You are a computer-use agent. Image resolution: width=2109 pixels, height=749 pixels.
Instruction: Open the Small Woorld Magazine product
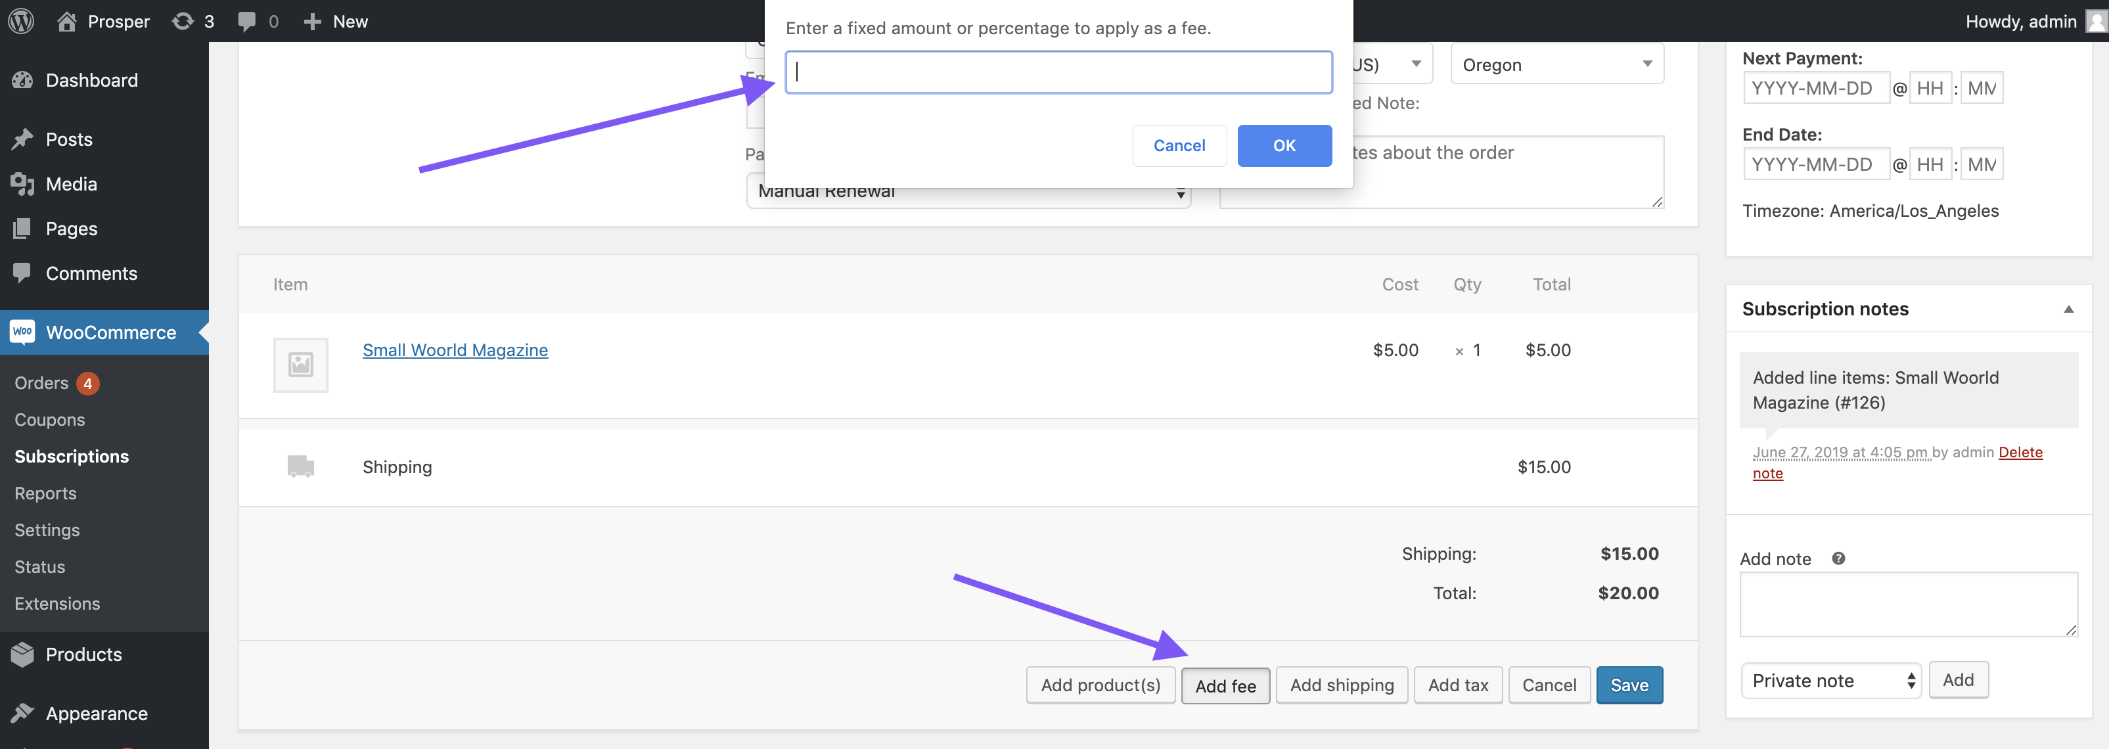click(x=455, y=350)
